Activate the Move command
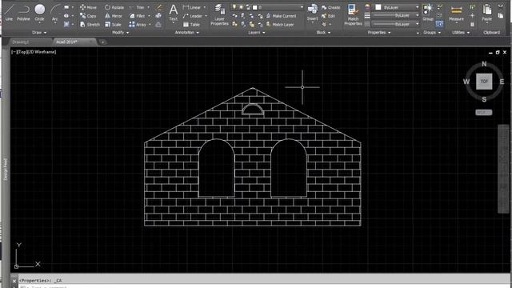The height and width of the screenshot is (288, 512). click(88, 7)
